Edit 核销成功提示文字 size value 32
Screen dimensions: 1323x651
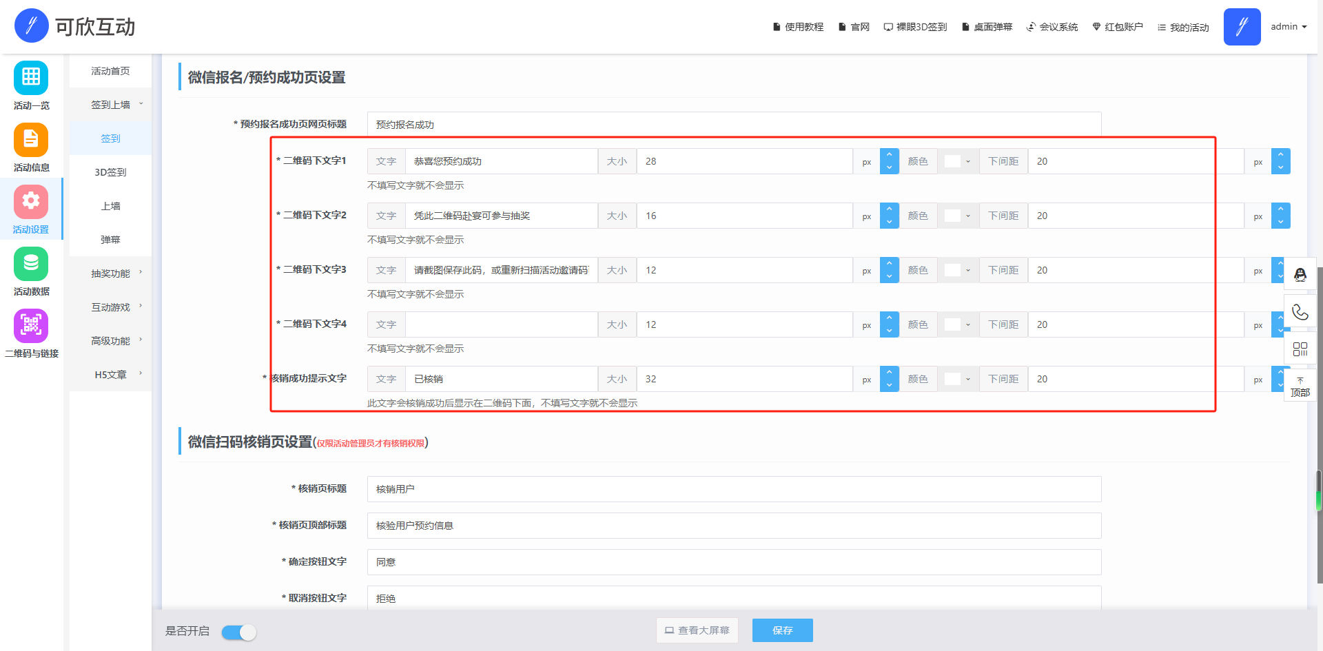[745, 379]
